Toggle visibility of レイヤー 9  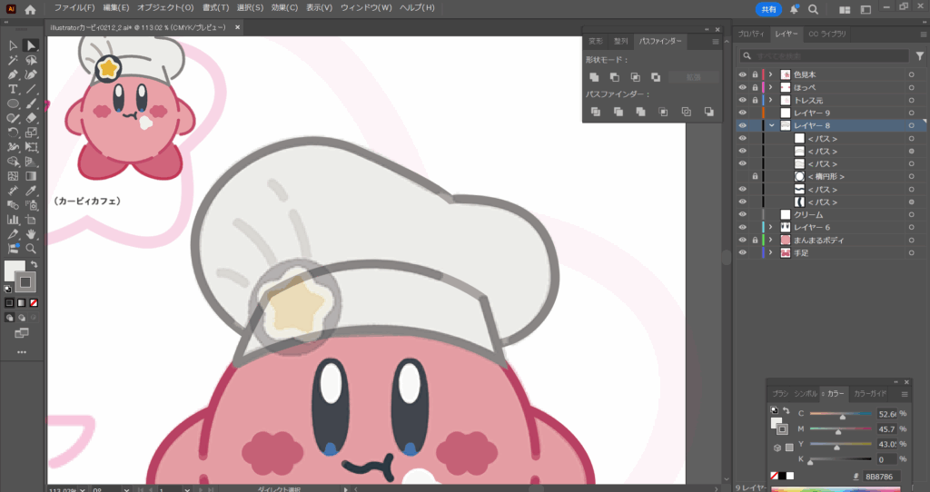pyautogui.click(x=742, y=113)
